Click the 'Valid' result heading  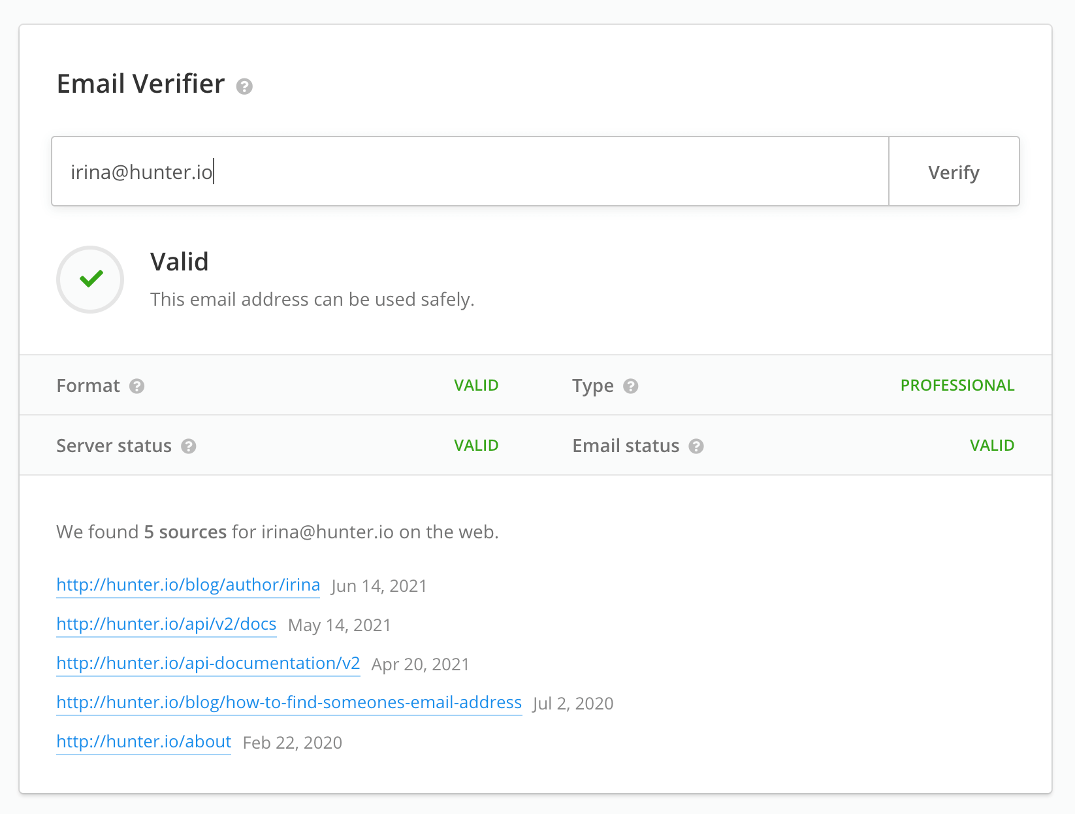(180, 262)
